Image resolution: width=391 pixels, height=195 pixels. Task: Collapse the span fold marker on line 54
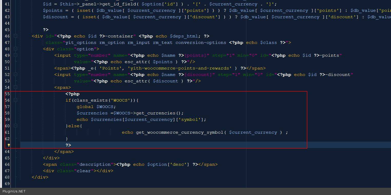(x=15, y=87)
